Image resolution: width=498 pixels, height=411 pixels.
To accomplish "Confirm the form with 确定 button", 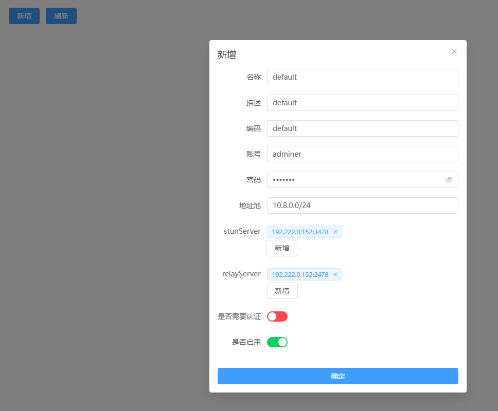I will click(x=337, y=376).
